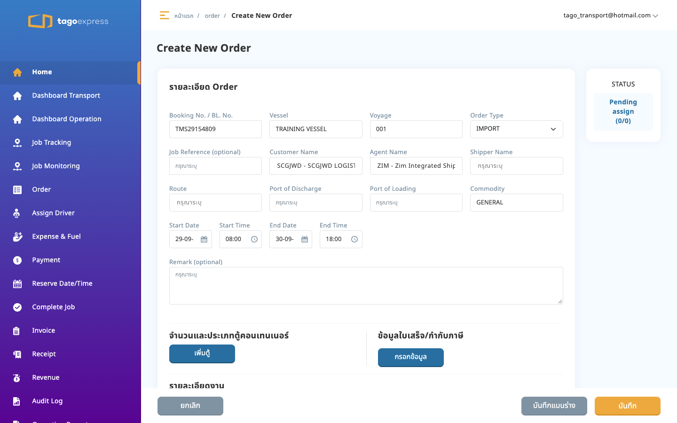Expand the tago_transport account dropdown
Viewport: 677px width, 423px height.
pos(610,16)
